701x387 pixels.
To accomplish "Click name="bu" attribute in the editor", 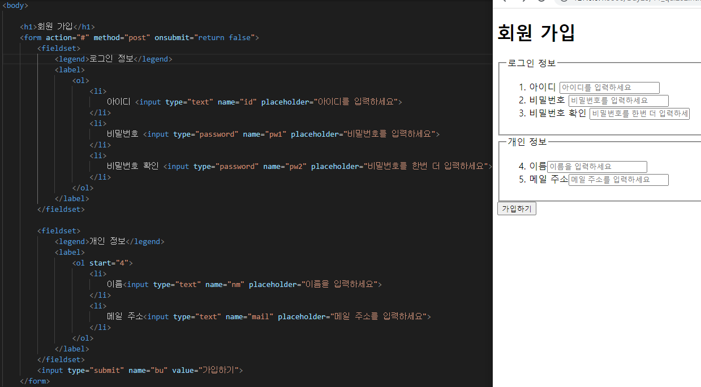I will 148,370.
